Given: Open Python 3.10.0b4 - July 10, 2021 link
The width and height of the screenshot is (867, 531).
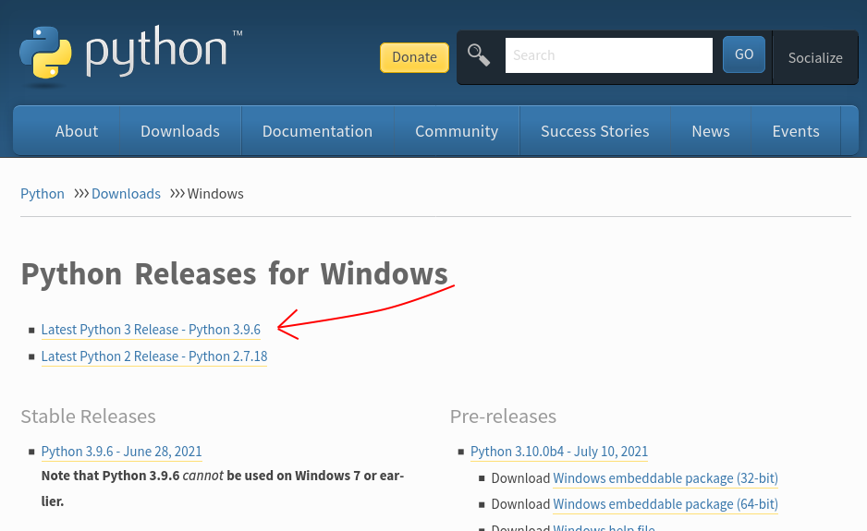Looking at the screenshot, I should click(x=559, y=452).
